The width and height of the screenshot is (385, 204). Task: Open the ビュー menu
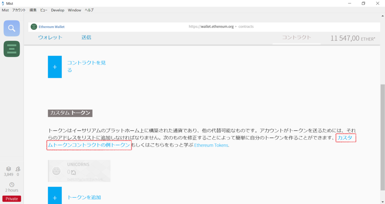[44, 10]
